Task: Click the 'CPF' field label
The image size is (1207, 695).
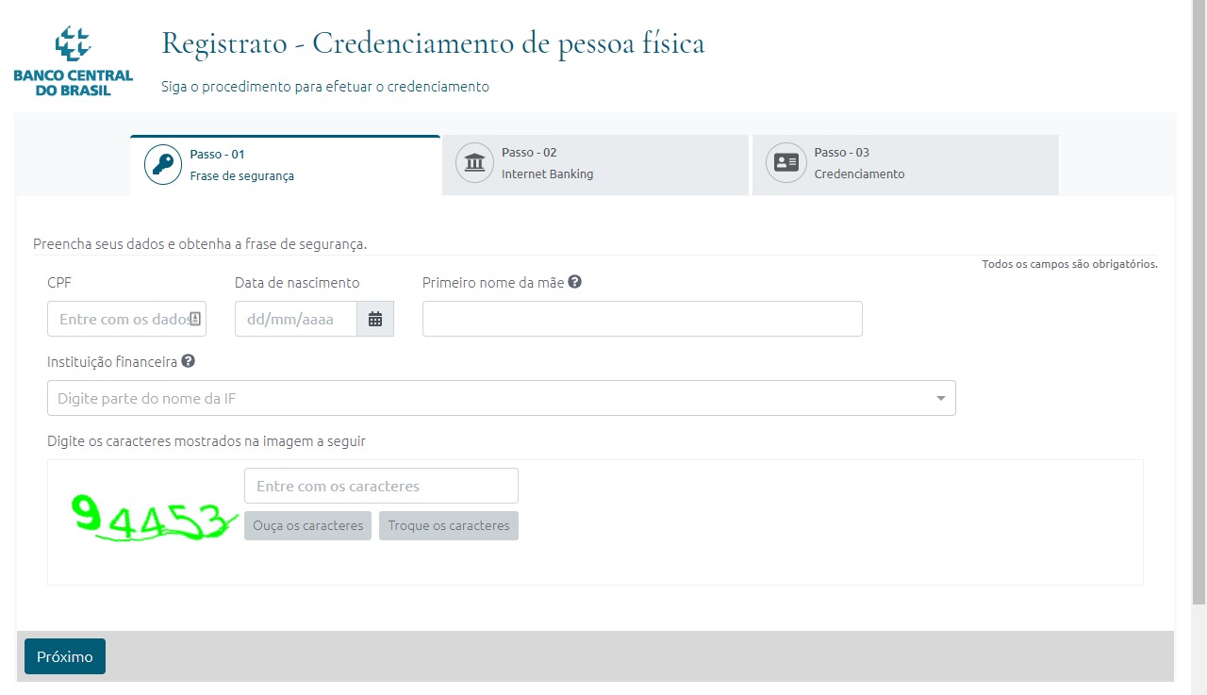Action: (x=59, y=282)
